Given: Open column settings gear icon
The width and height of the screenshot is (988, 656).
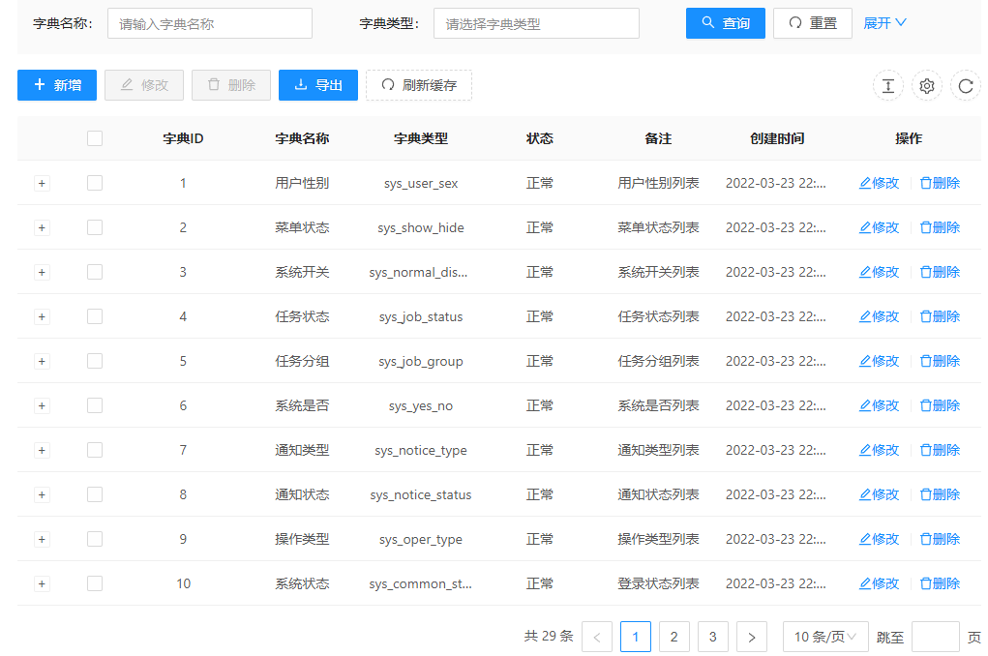Looking at the screenshot, I should [926, 86].
